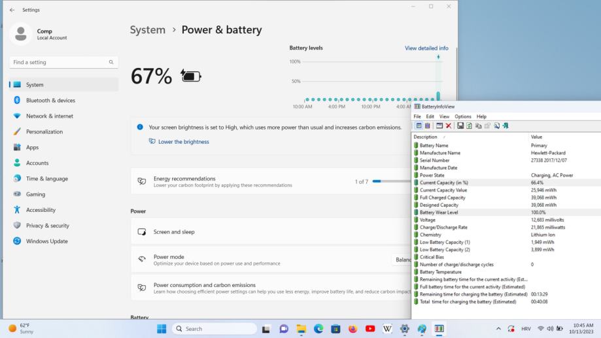Image resolution: width=601 pixels, height=338 pixels.
Task: Click green Refresh icon in BatteryInfoView toolbar
Action: pos(469,126)
